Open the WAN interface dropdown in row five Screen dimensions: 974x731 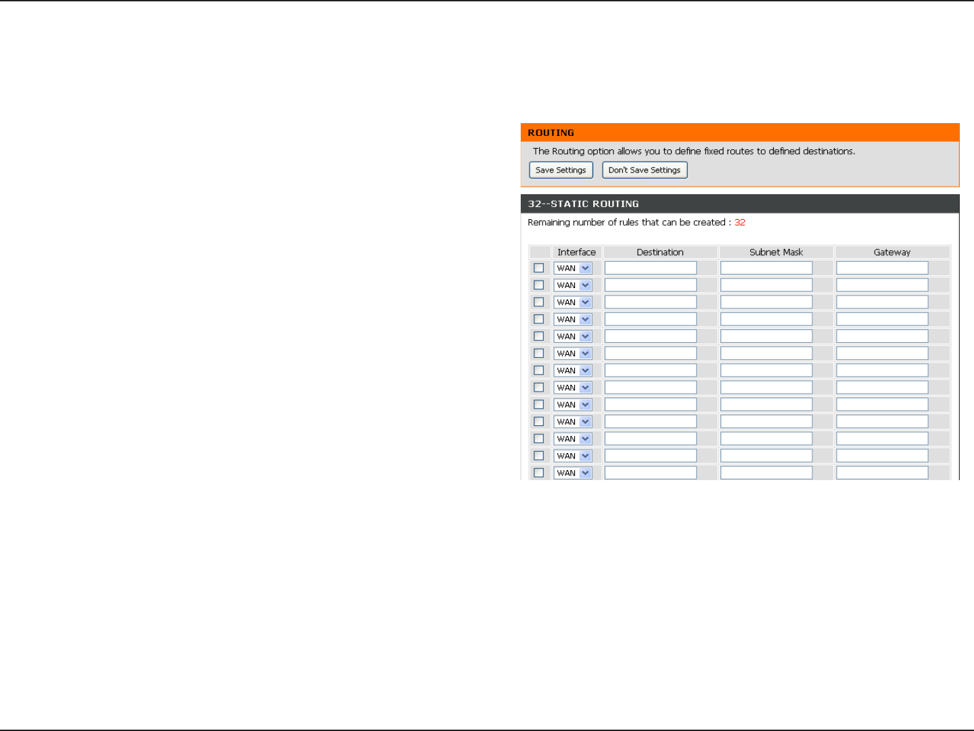click(x=573, y=337)
